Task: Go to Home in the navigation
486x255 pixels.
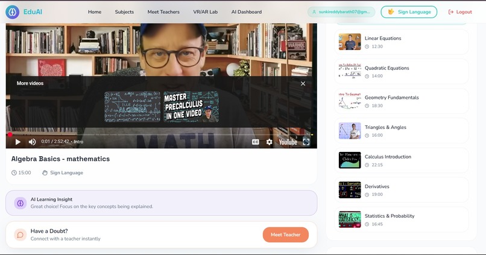Action: click(95, 12)
